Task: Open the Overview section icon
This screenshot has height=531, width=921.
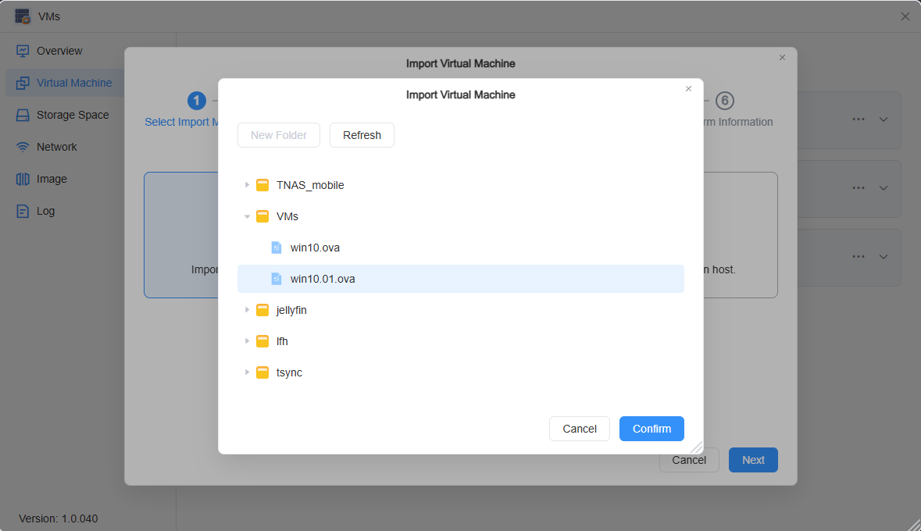Action: pyautogui.click(x=23, y=51)
